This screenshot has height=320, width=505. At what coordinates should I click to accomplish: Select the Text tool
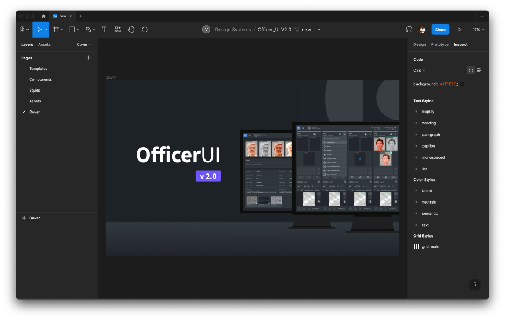[x=104, y=30]
